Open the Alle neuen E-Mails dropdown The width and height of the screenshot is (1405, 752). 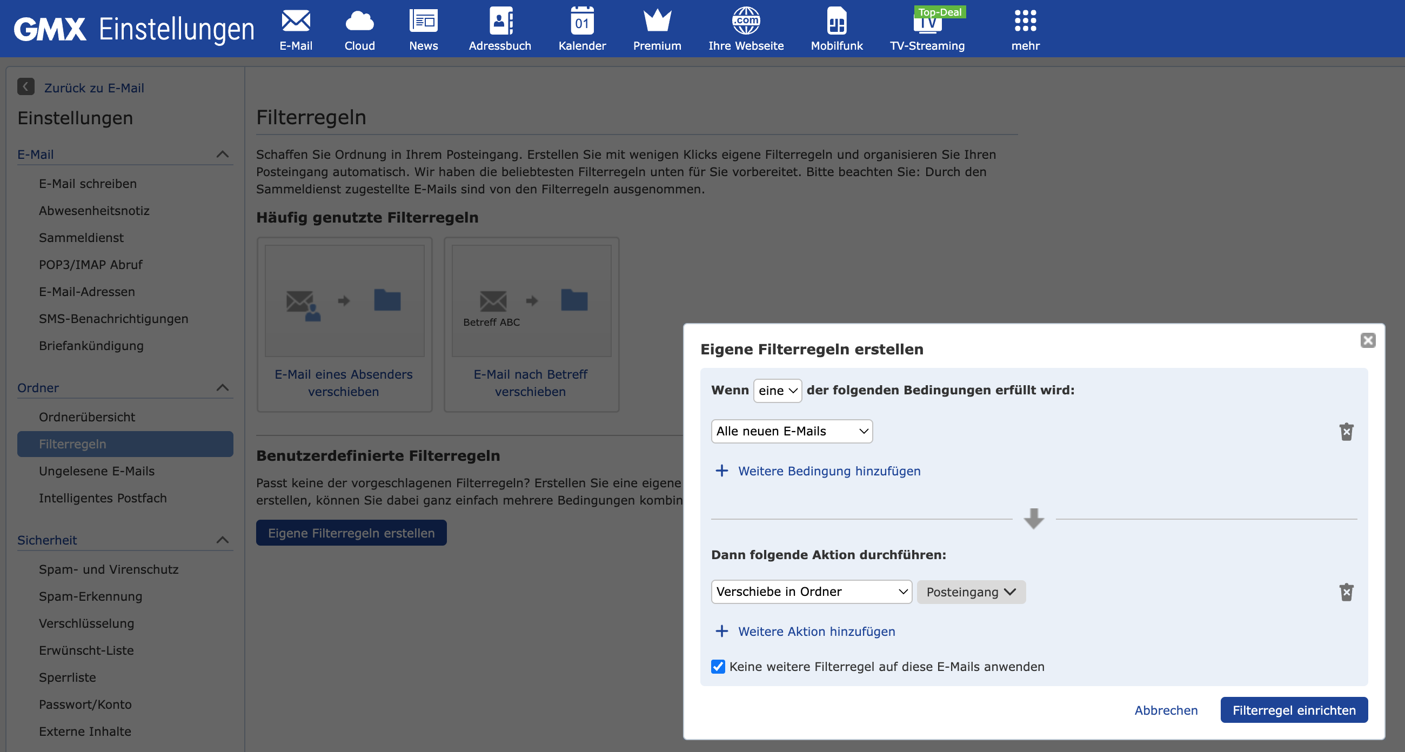tap(792, 431)
